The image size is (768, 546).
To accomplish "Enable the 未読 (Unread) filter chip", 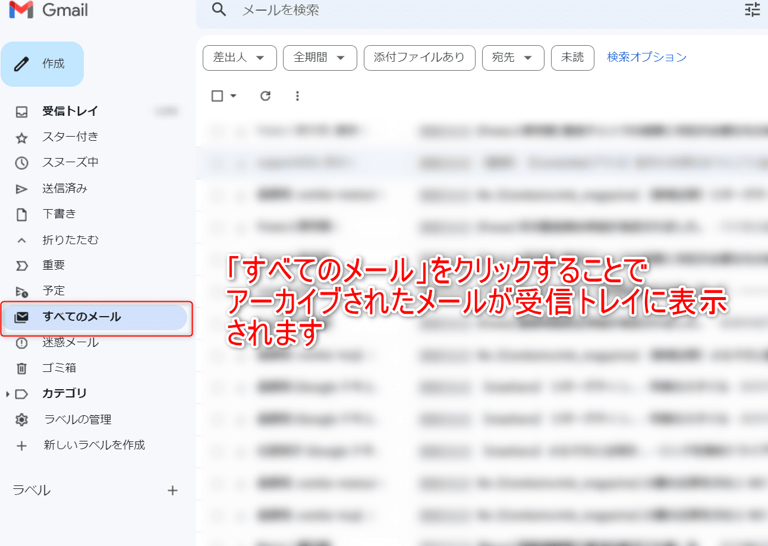I will tap(572, 58).
